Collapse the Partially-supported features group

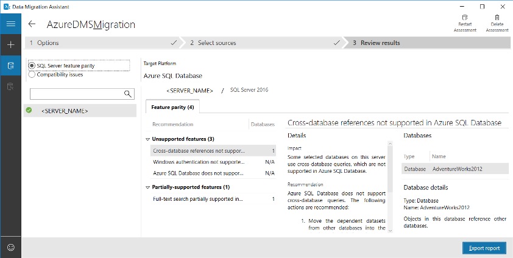pyautogui.click(x=148, y=187)
